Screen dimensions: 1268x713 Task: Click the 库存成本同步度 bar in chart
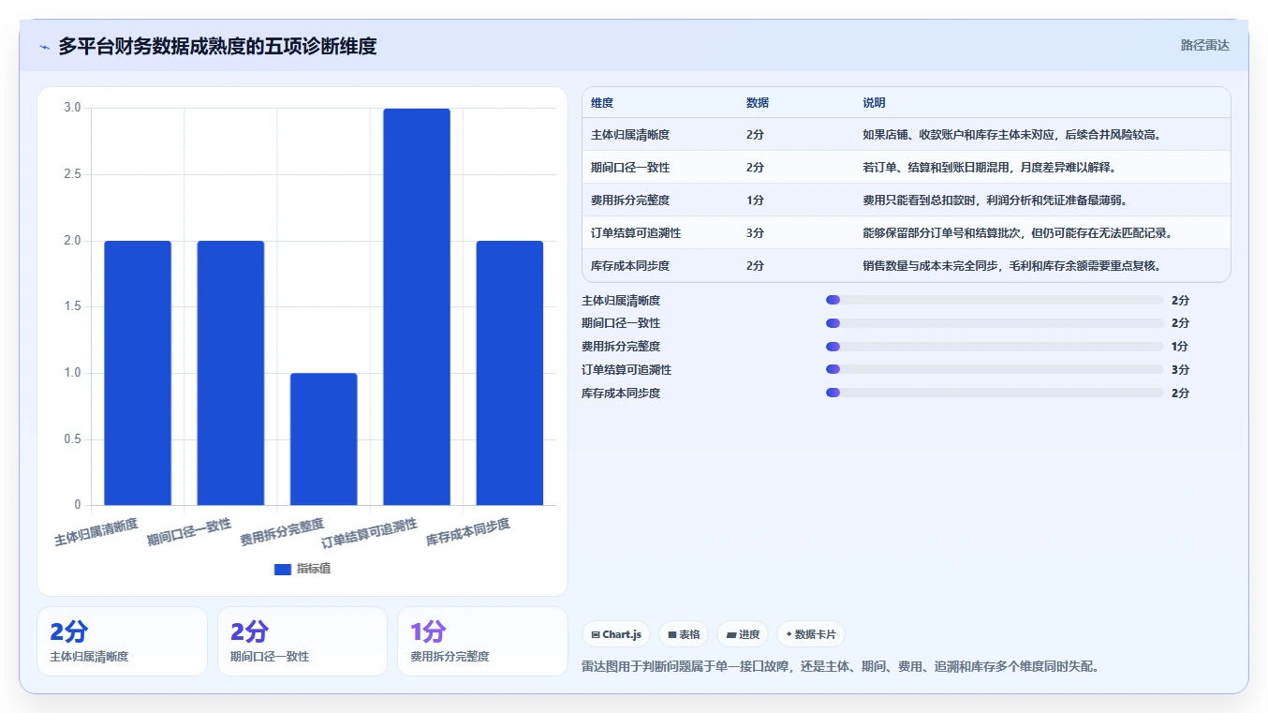(x=509, y=373)
